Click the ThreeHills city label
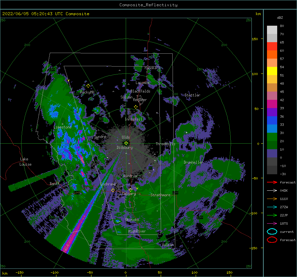 (x=166, y=144)
